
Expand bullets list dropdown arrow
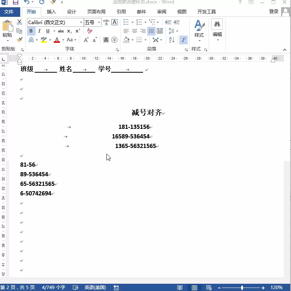pyautogui.click(x=132, y=22)
